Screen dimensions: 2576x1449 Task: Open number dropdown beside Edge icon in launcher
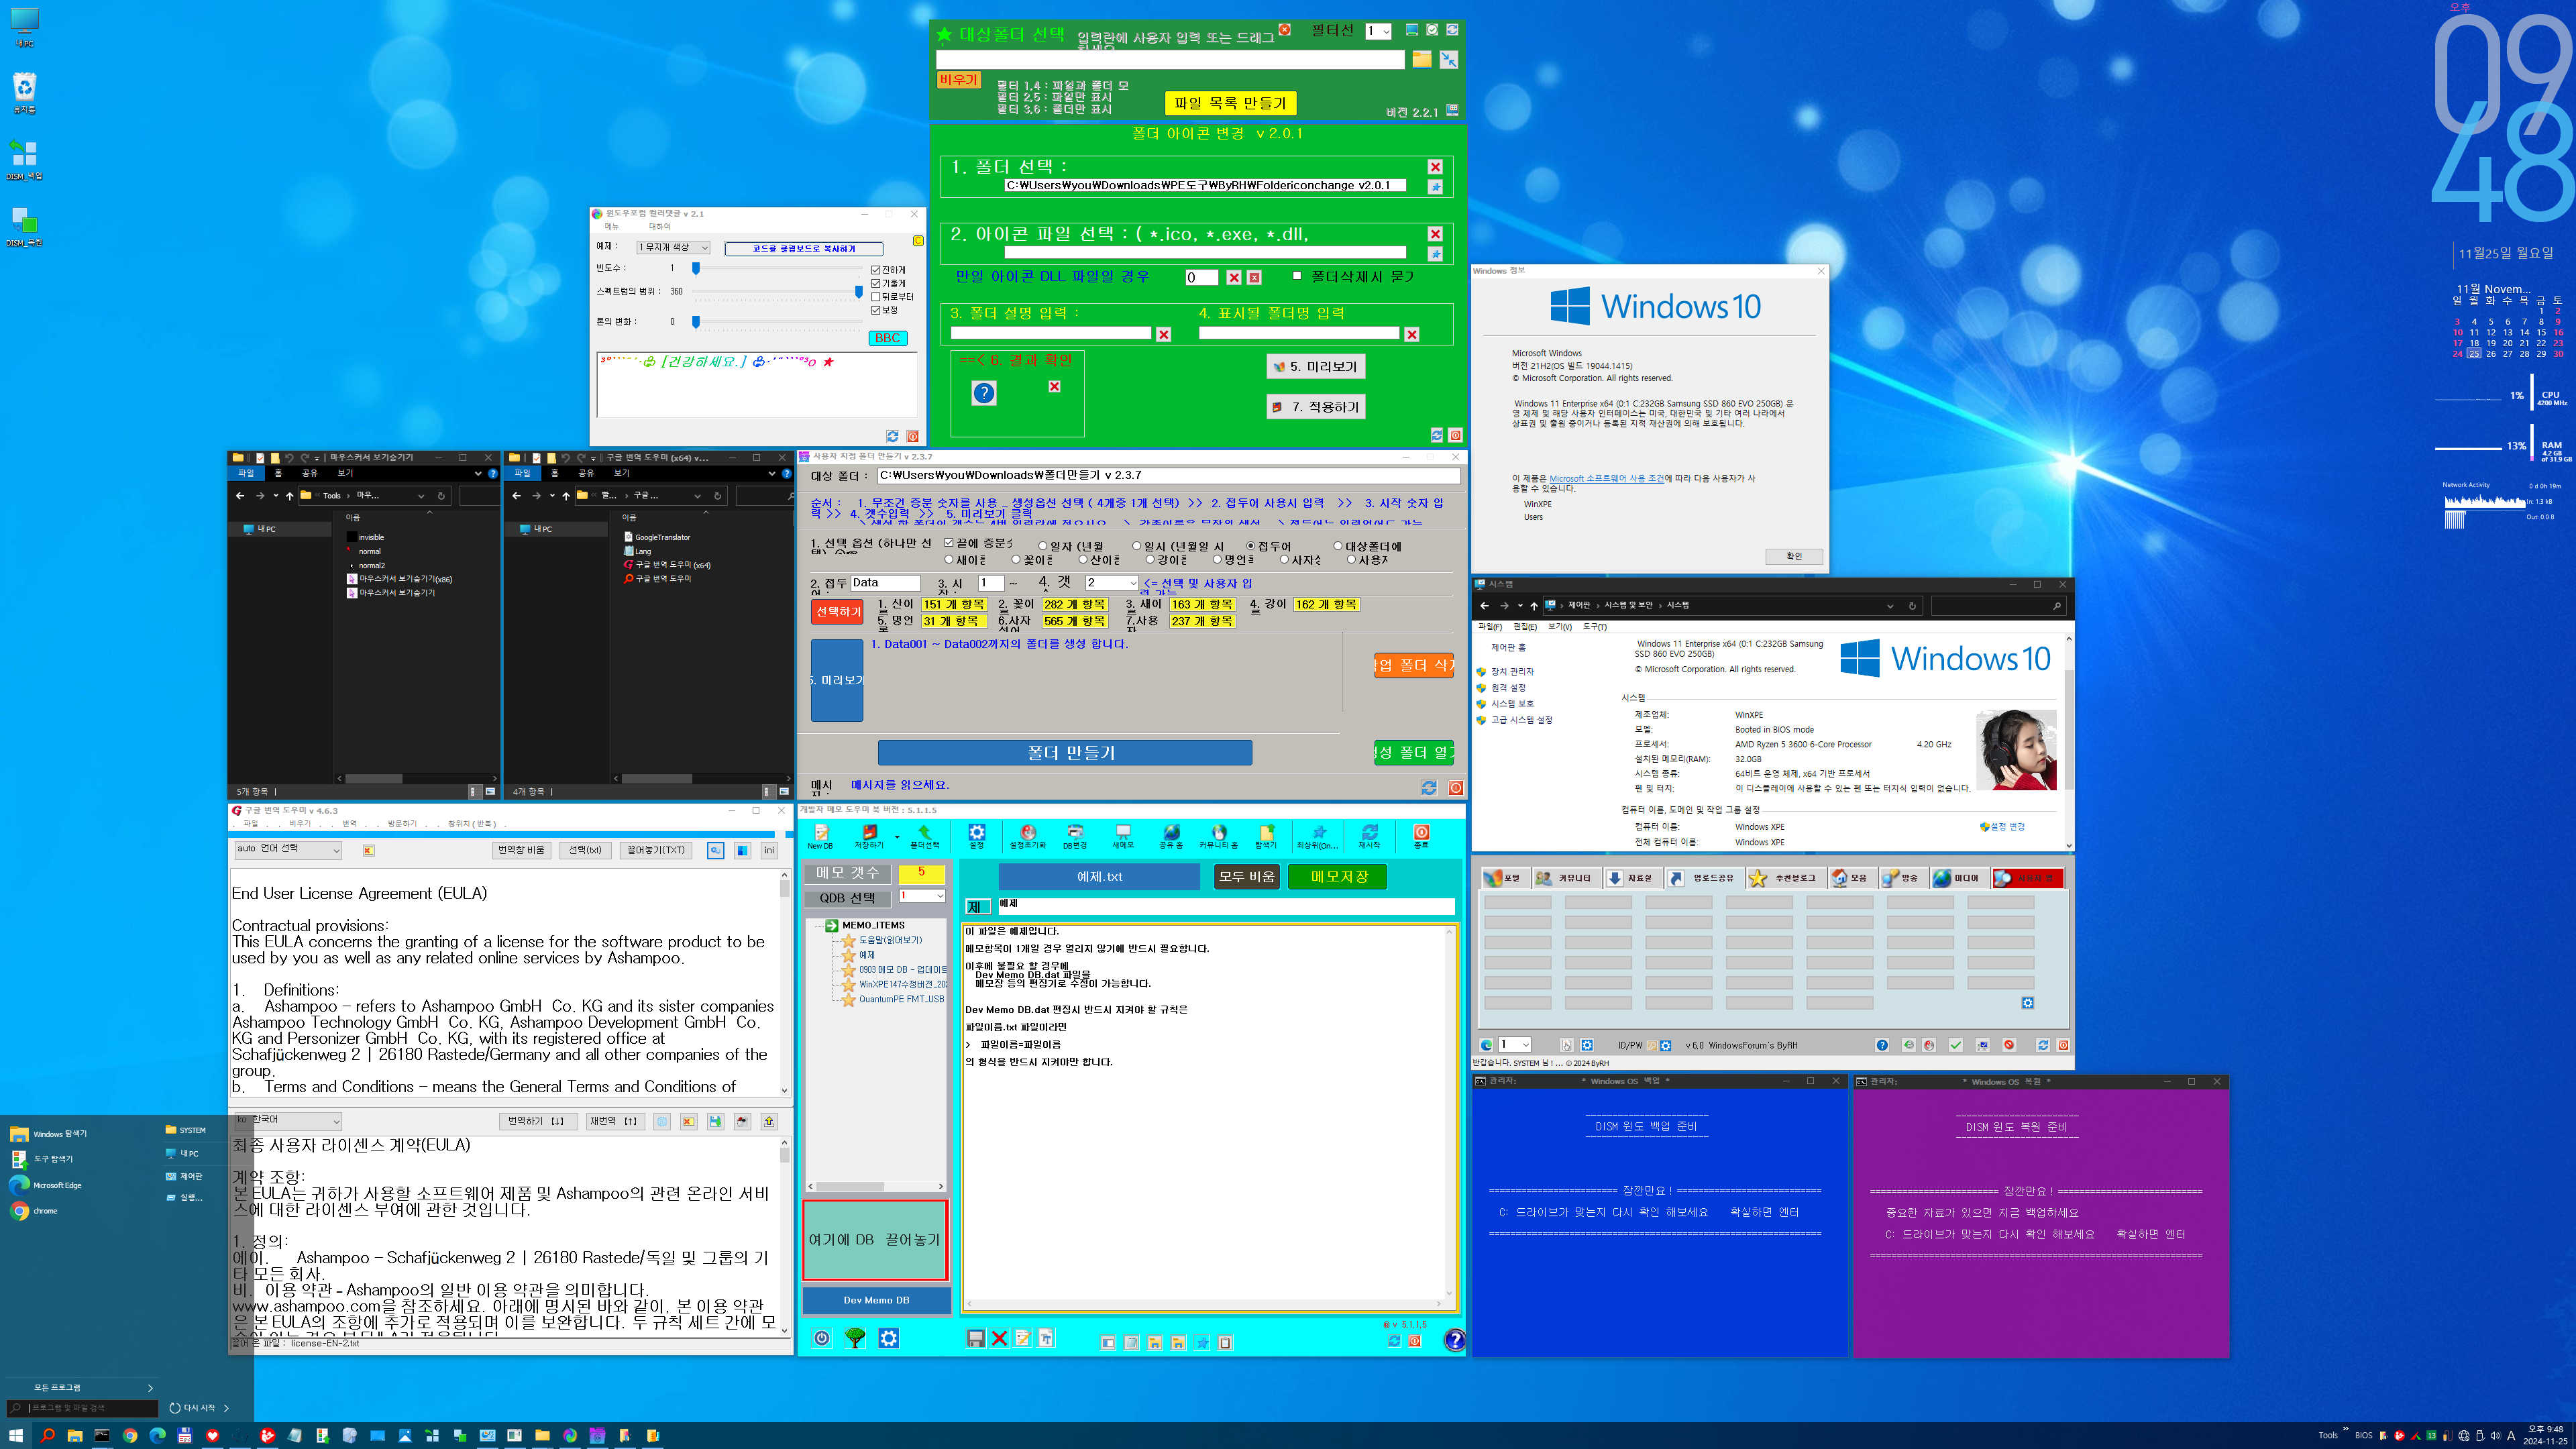(x=1514, y=1045)
